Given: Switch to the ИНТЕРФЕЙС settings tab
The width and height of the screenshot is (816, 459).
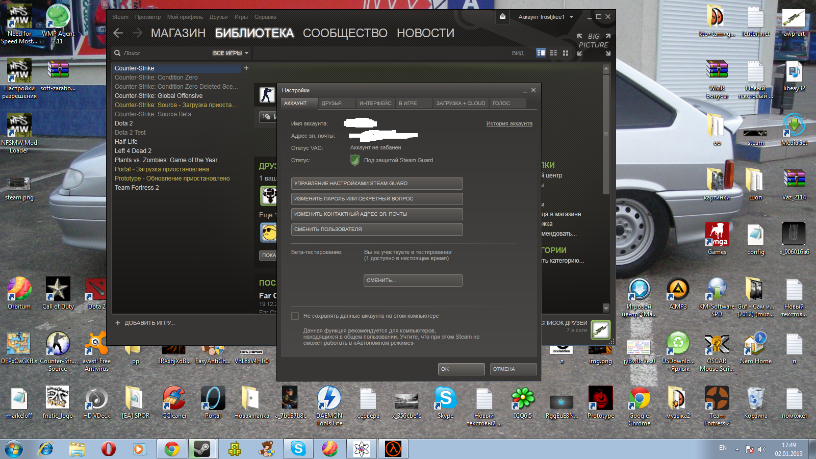Looking at the screenshot, I should pyautogui.click(x=375, y=103).
